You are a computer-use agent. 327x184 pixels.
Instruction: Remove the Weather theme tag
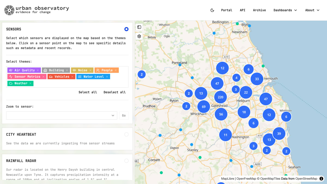click(x=30, y=83)
